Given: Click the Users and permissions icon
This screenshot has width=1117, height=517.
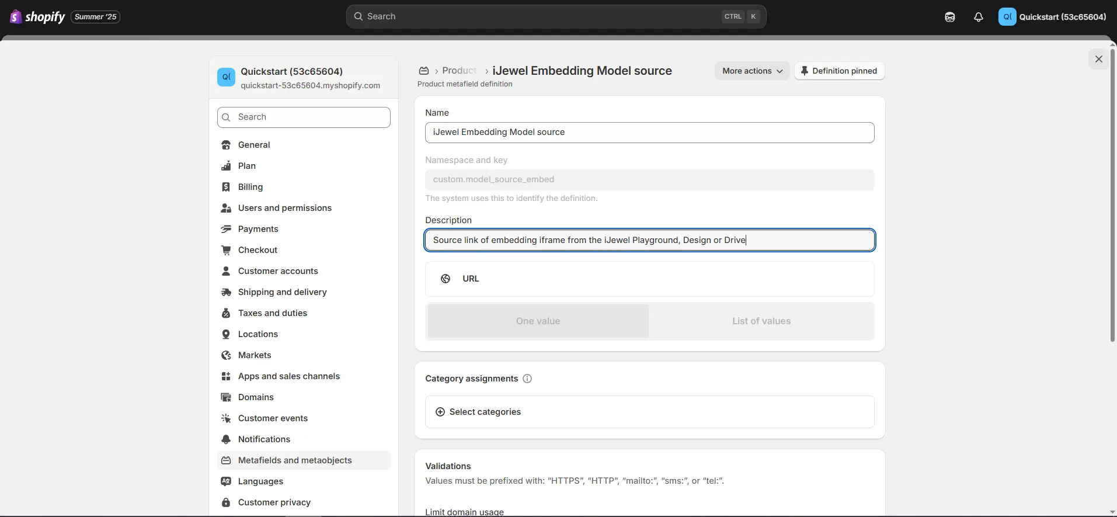Looking at the screenshot, I should coord(226,208).
